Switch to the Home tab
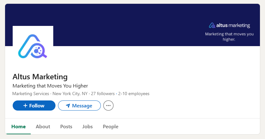Viewport: 265px width, 139px height. click(18, 127)
